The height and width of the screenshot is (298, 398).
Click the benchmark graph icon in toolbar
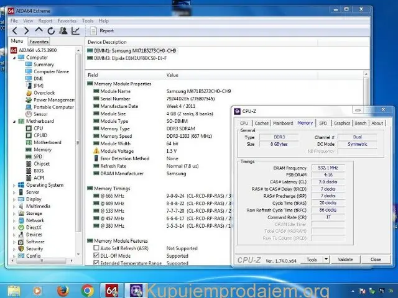pos(75,30)
